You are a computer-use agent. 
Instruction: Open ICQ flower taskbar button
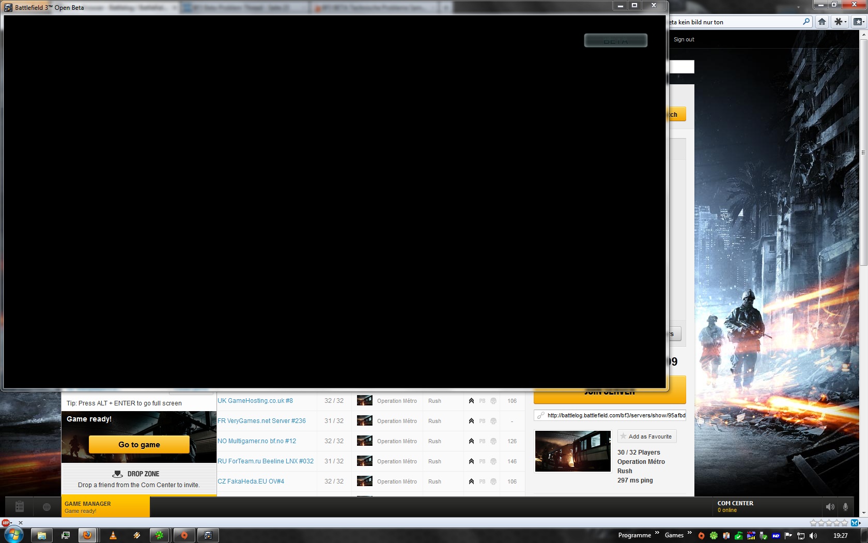(x=160, y=535)
